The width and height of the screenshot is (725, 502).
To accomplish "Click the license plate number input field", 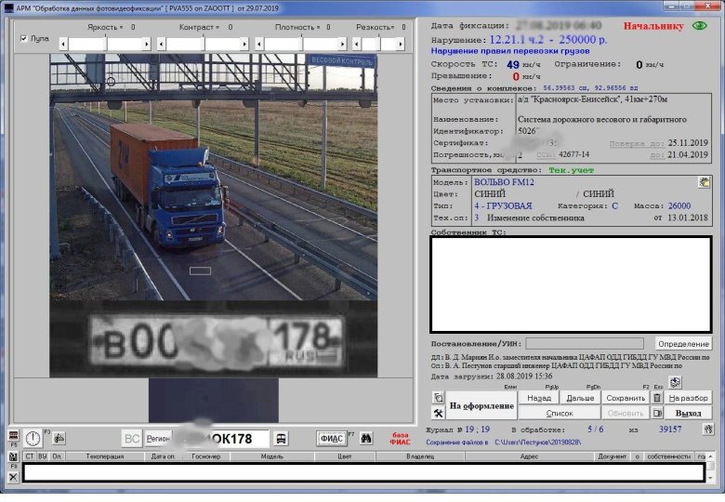I will [221, 439].
